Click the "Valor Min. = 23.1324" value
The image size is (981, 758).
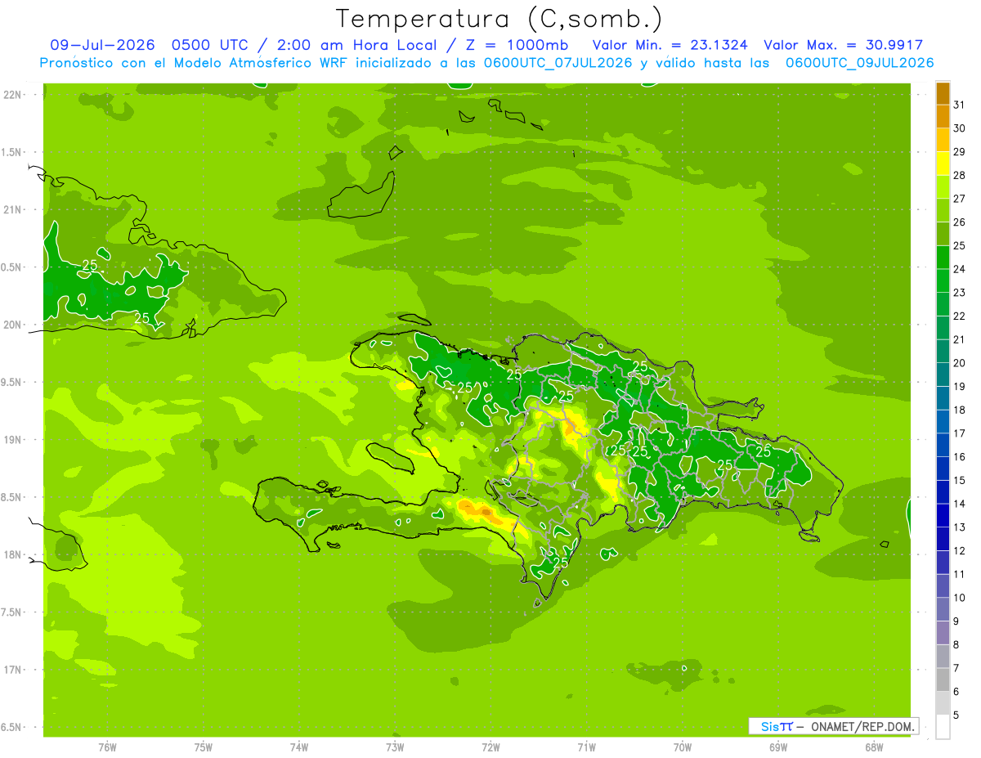pos(670,45)
